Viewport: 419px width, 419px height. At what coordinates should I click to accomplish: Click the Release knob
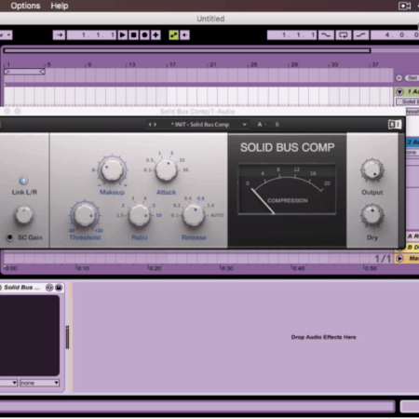(x=194, y=215)
